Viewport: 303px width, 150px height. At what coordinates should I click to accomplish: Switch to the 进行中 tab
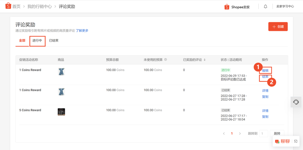tap(37, 41)
